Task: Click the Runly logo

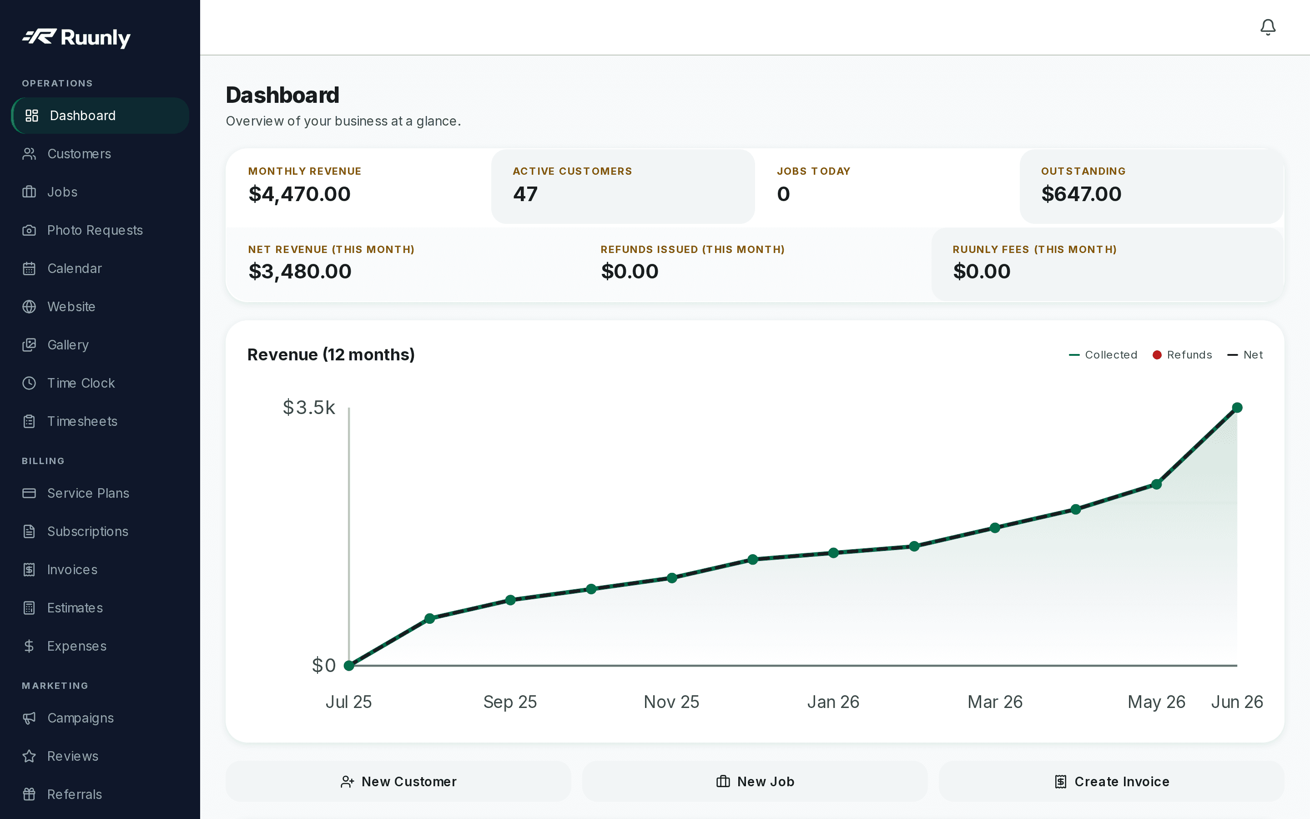Action: 76,37
